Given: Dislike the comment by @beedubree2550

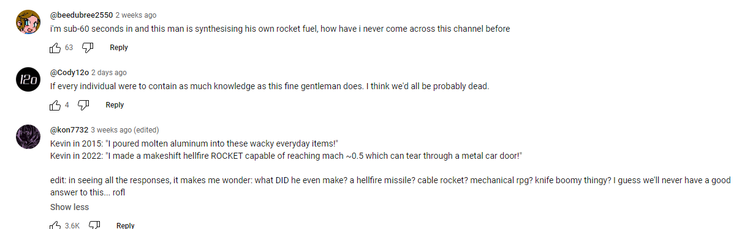Looking at the screenshot, I should pyautogui.click(x=88, y=48).
